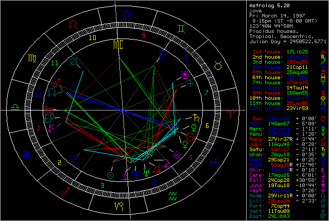Select the teal North Node glyph in the wheel
This screenshot has width=329, height=221.
[x=52, y=93]
